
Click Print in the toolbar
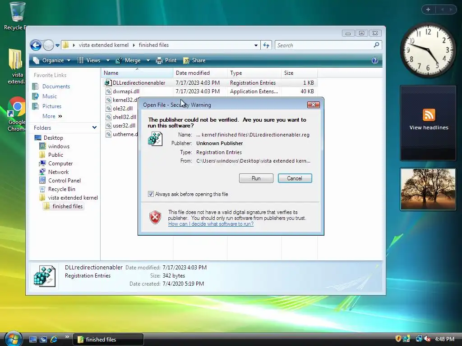166,60
